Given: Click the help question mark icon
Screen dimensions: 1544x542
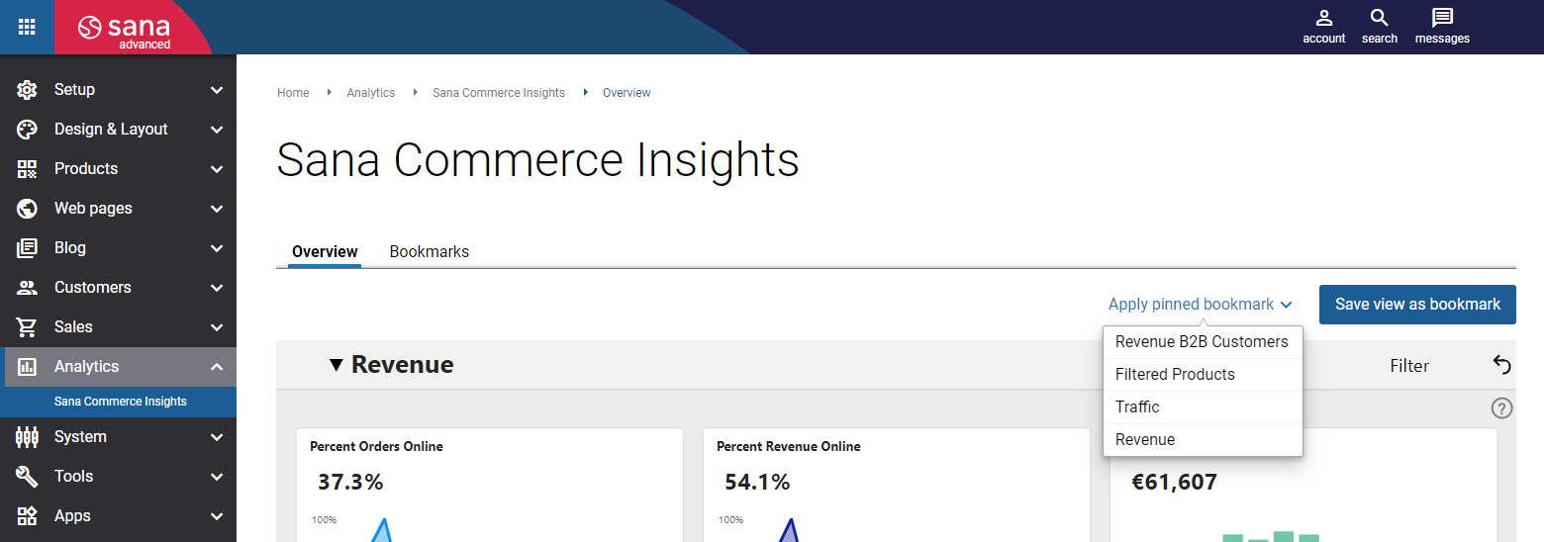Looking at the screenshot, I should pyautogui.click(x=1501, y=407).
